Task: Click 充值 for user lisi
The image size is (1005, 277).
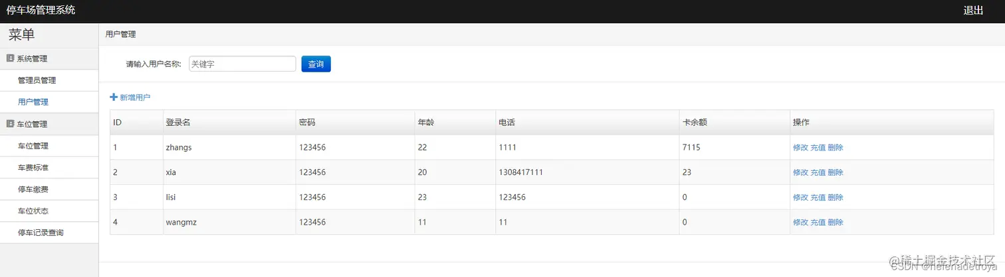Action: tap(818, 197)
